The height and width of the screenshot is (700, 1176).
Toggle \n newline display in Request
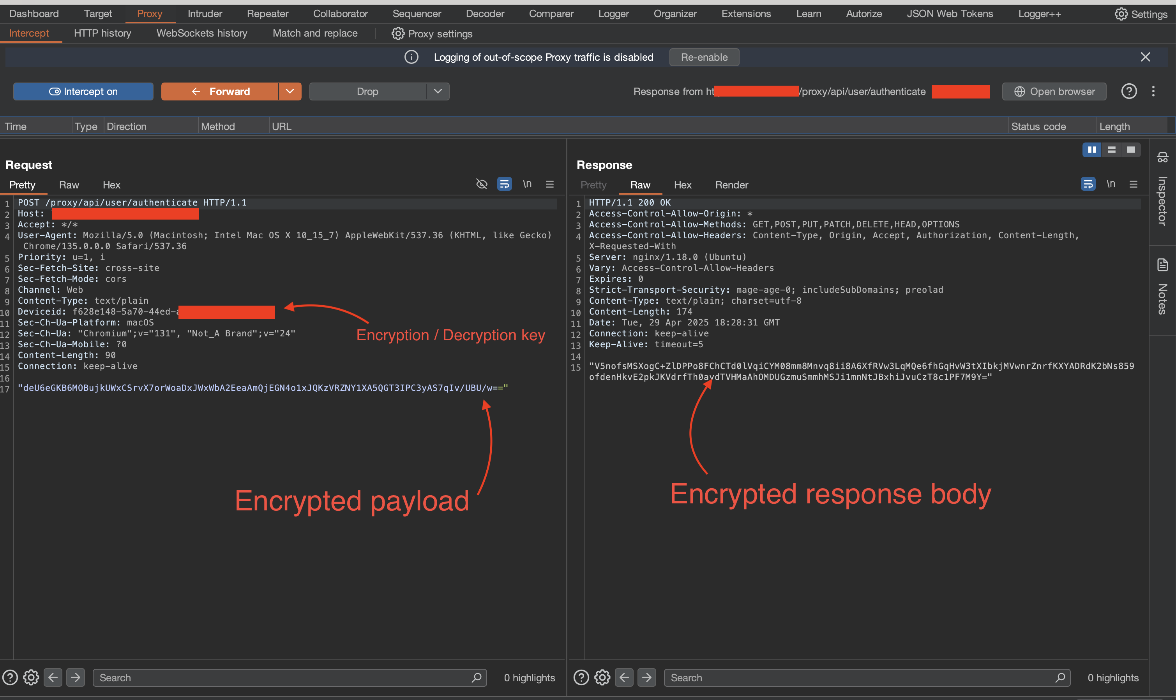527,184
